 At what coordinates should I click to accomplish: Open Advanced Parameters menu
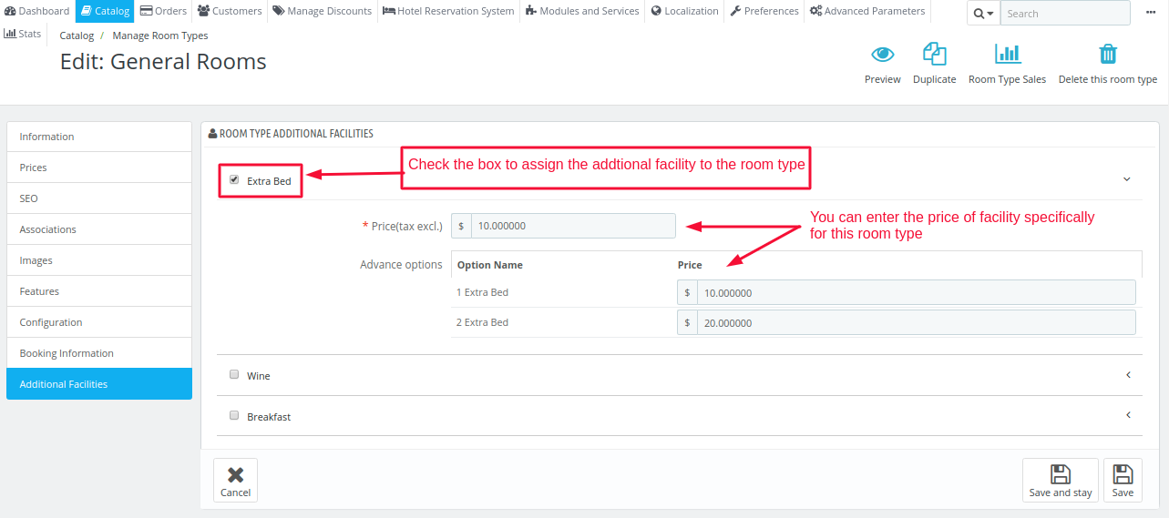[867, 11]
